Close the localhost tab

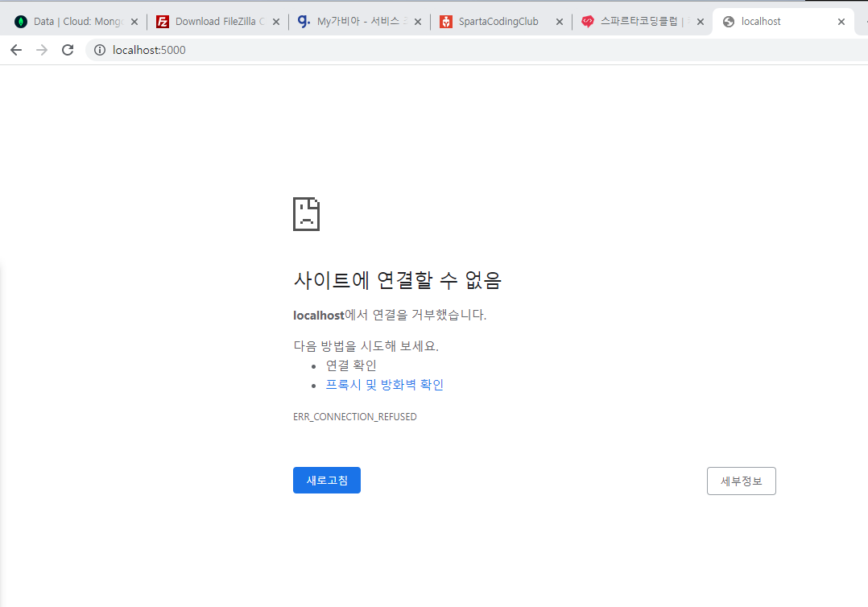click(841, 22)
